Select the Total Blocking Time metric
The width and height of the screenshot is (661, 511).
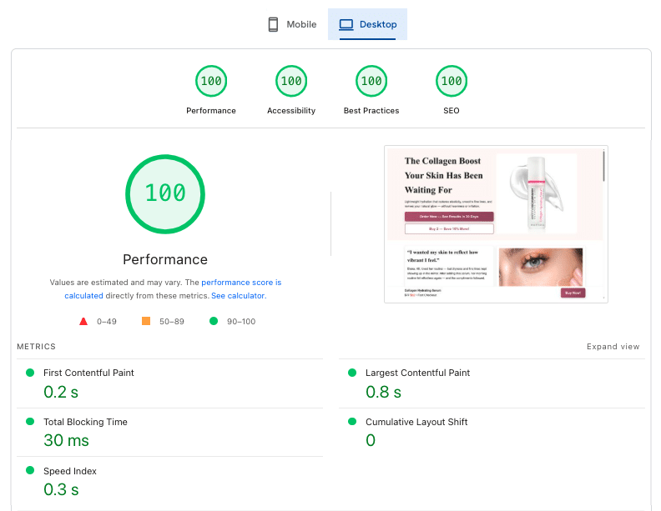(85, 423)
